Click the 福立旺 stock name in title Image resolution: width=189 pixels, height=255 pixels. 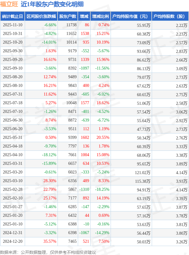tap(9, 4)
